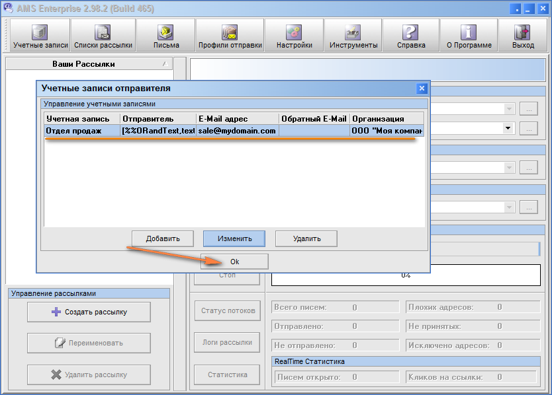Click О Программе info icon
552x395 pixels.
(469, 36)
